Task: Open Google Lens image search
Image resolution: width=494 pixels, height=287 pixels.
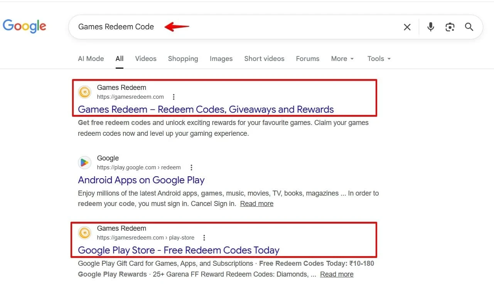Action: pos(450,27)
